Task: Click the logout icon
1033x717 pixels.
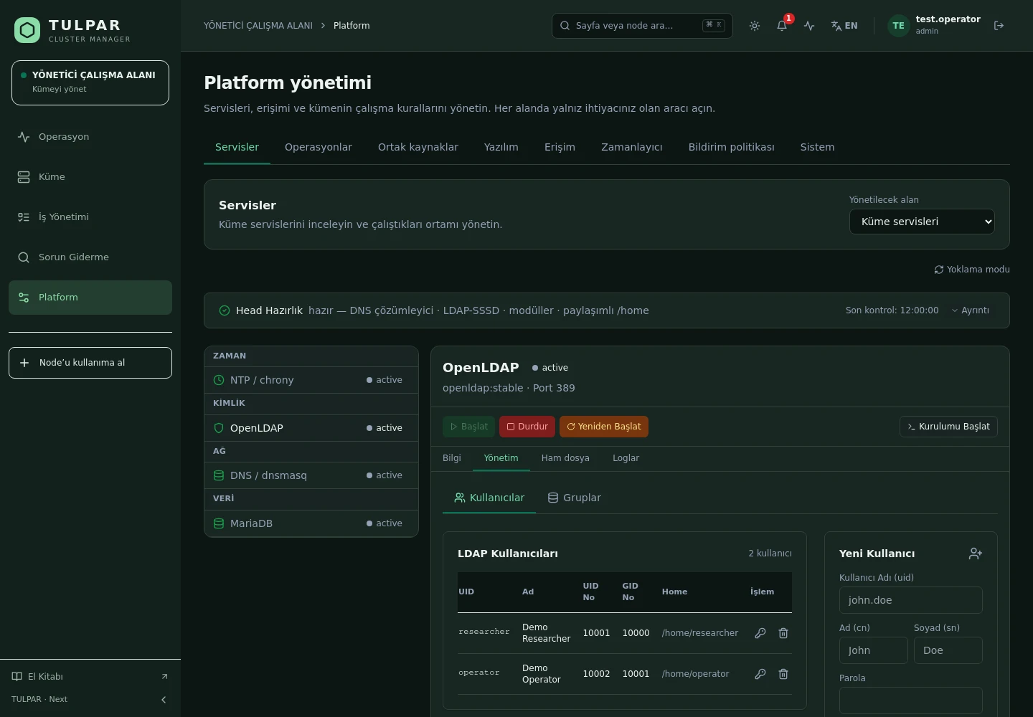Action: [999, 26]
